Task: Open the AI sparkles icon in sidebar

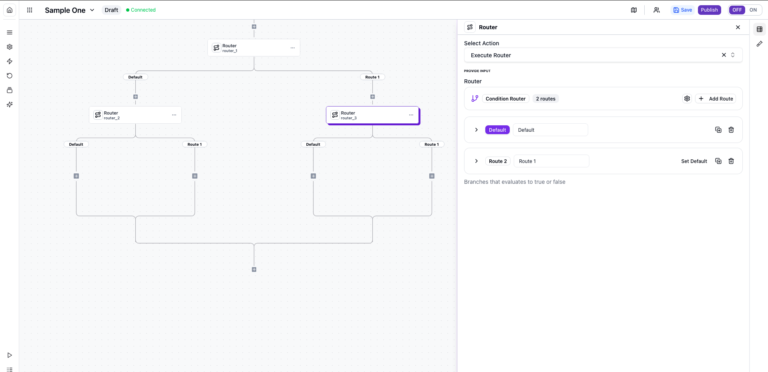Action: (9, 105)
